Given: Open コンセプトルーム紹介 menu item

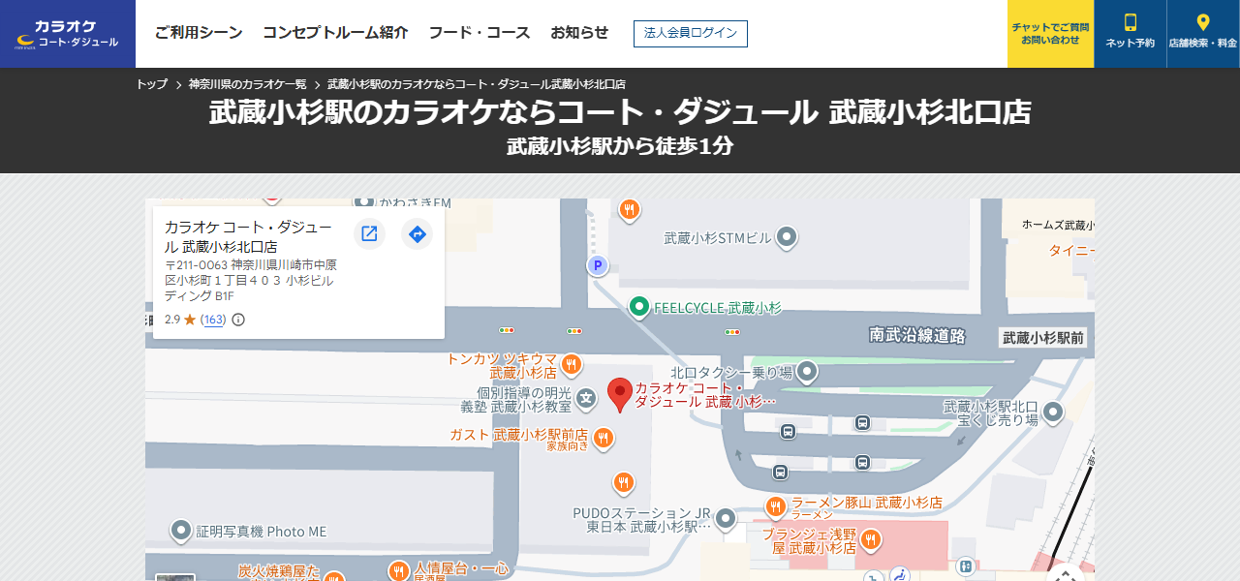Looking at the screenshot, I should [335, 33].
